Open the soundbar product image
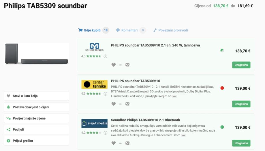Image resolution: width=265 pixels, height=151 pixels. 37,54
